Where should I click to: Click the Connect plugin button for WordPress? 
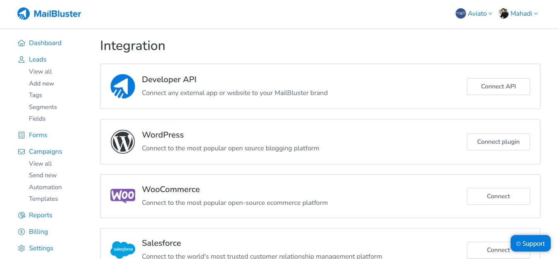(498, 142)
